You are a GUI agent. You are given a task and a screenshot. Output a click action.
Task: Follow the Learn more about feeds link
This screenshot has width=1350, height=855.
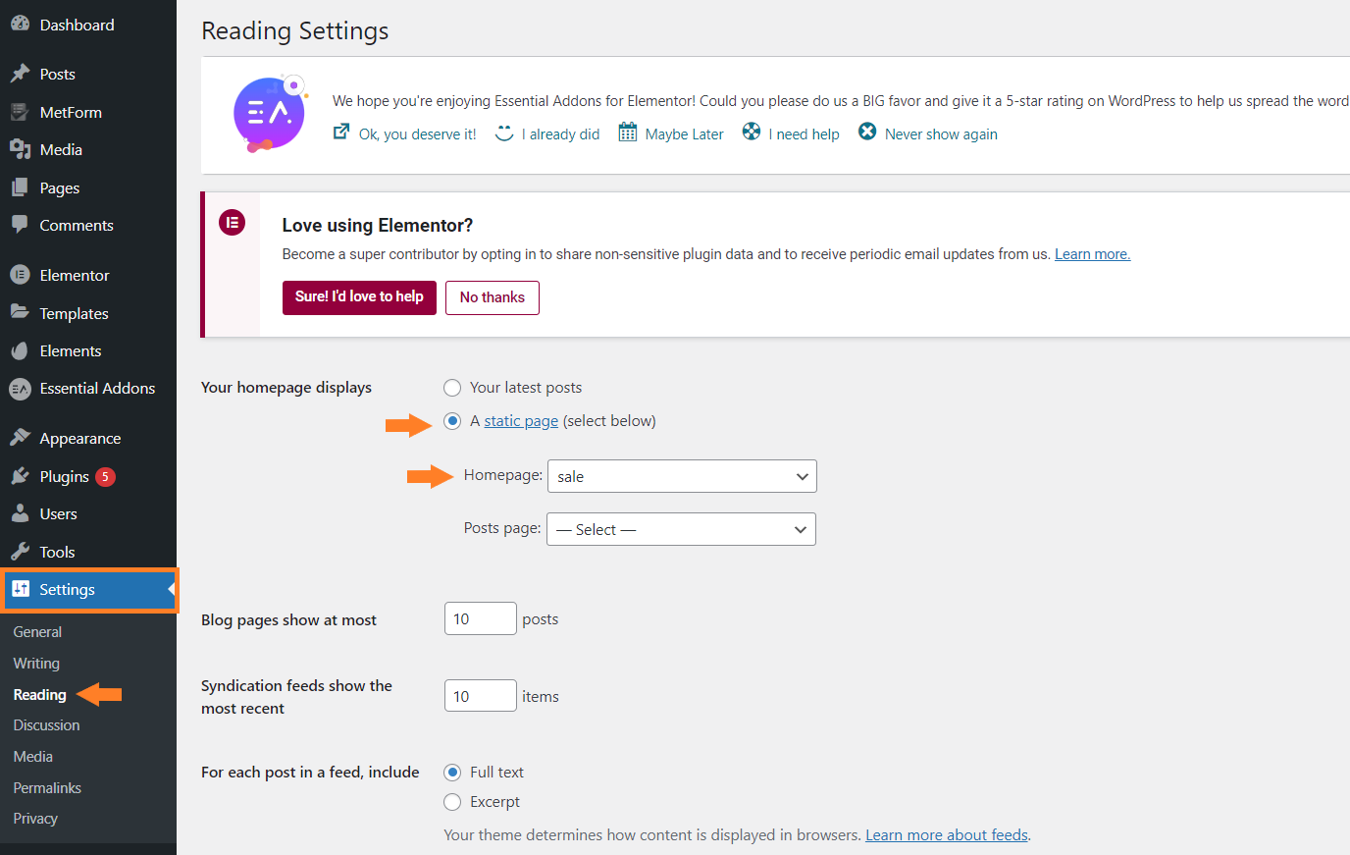pos(947,835)
